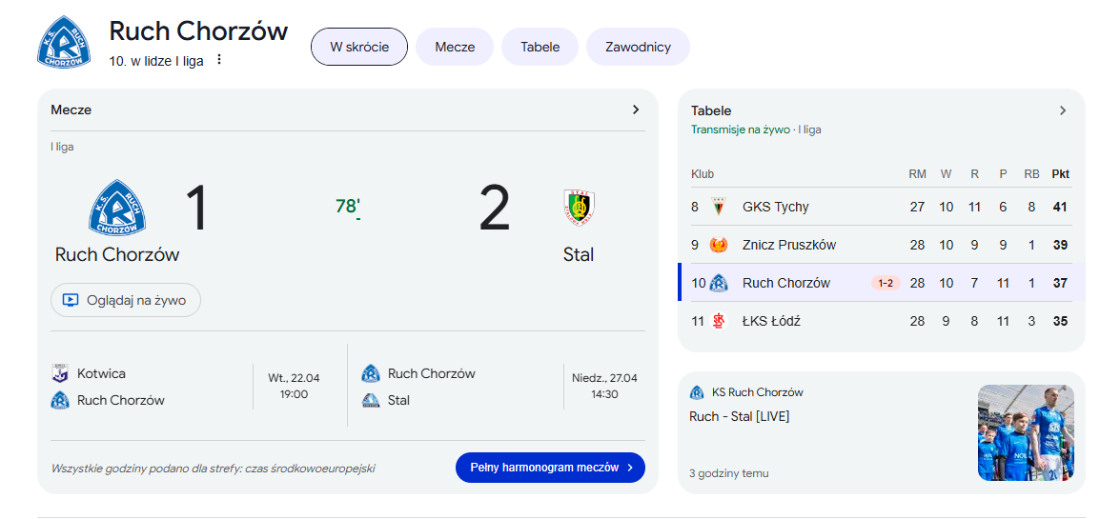Select the Tabele tab
This screenshot has width=1100, height=519.
pyautogui.click(x=540, y=47)
